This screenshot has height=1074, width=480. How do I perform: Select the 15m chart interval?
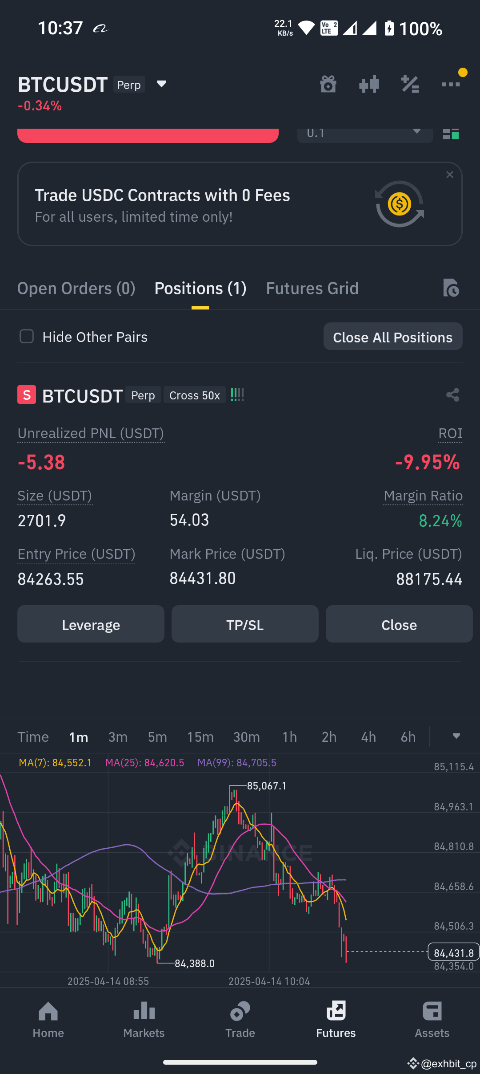(x=200, y=737)
